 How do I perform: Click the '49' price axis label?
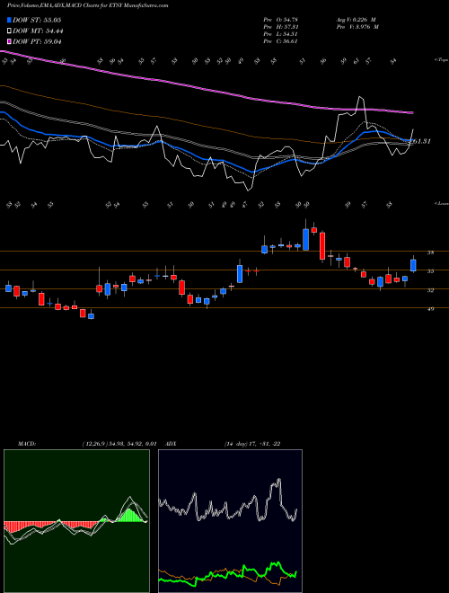tap(430, 308)
